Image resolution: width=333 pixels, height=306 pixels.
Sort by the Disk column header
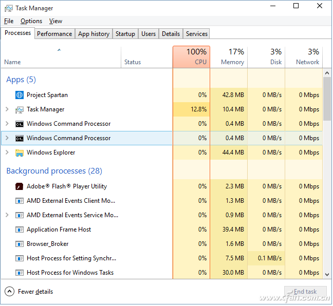(266, 58)
